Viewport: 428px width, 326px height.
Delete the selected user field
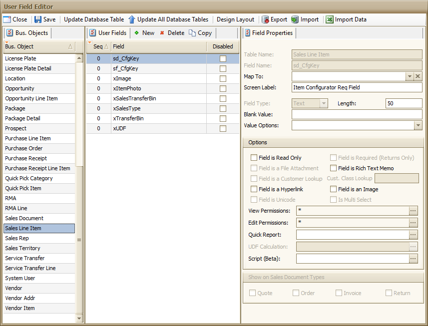[171, 33]
